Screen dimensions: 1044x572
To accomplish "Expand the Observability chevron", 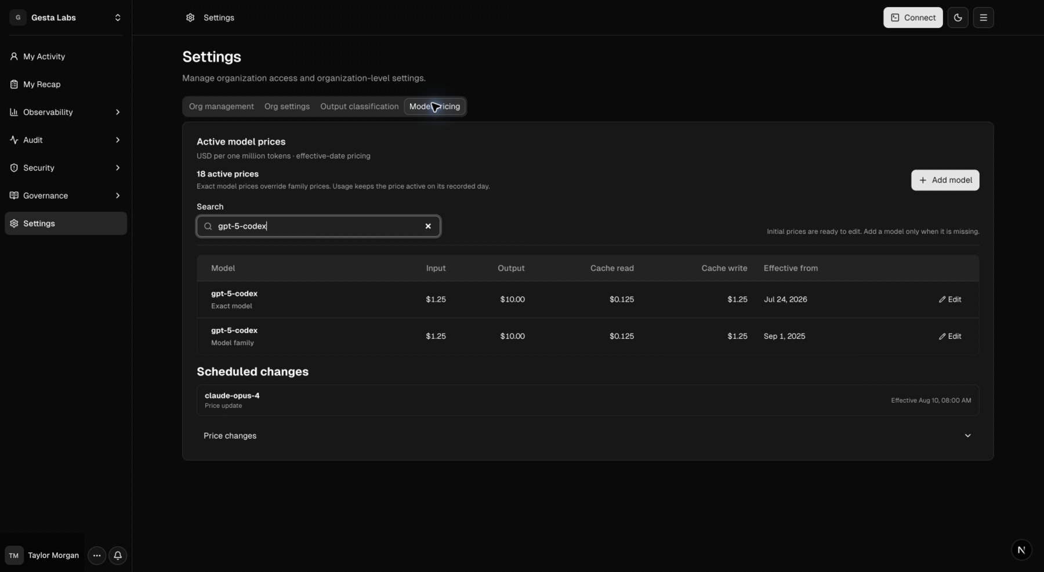I will coord(118,112).
